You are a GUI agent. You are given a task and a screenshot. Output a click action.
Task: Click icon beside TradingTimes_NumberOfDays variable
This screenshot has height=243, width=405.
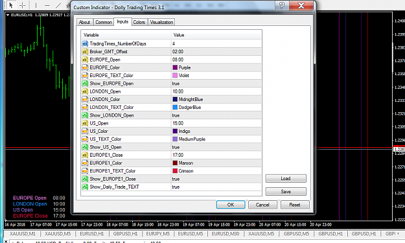(85, 43)
